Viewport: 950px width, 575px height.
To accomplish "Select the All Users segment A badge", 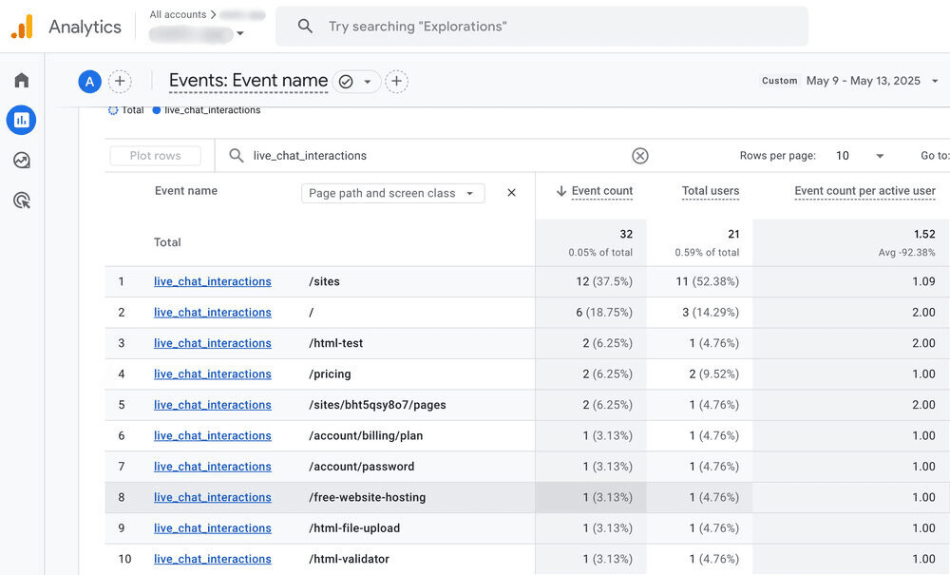I will pos(89,82).
